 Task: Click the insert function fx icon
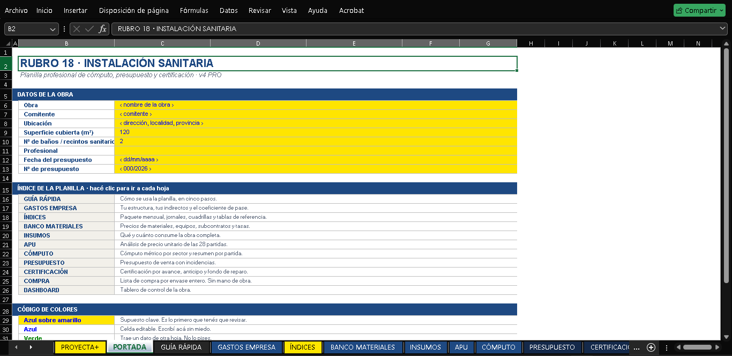pyautogui.click(x=102, y=29)
